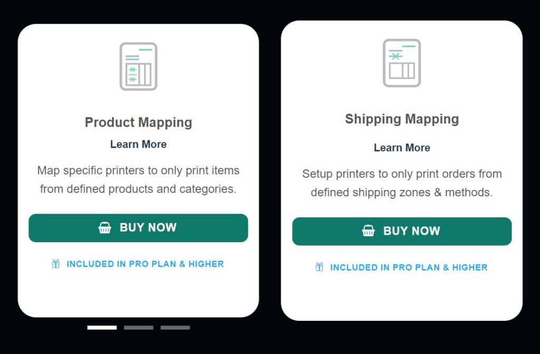Click basket icon in Product Mapping Buy Now
This screenshot has width=540, height=354.
coord(105,227)
